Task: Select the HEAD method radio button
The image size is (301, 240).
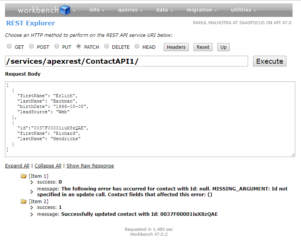Action: 137,46
